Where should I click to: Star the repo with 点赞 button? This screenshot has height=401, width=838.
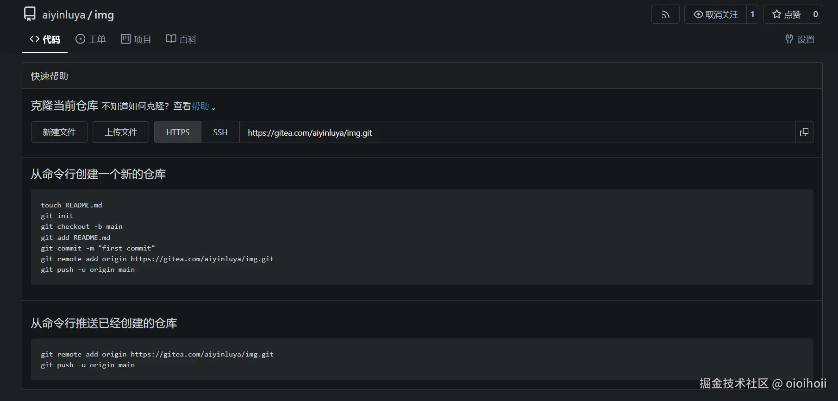[x=786, y=15]
